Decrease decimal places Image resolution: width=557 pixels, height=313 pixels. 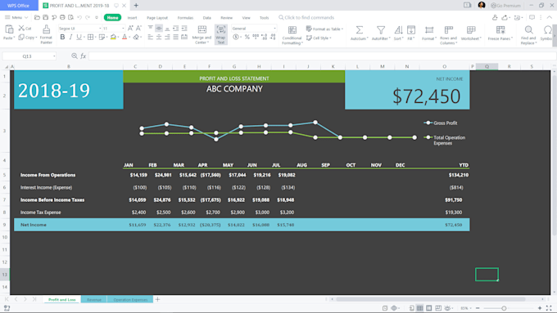273,38
